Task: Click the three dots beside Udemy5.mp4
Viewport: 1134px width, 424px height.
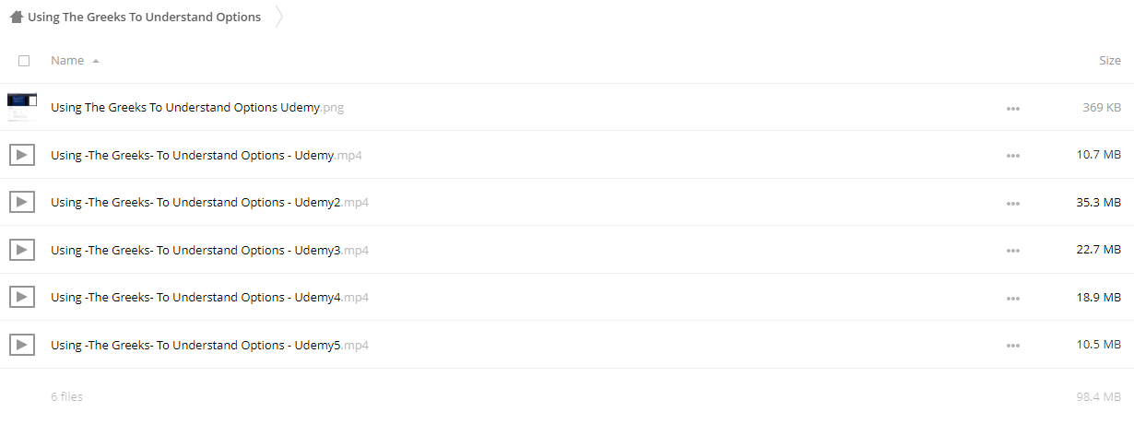Action: [1013, 345]
